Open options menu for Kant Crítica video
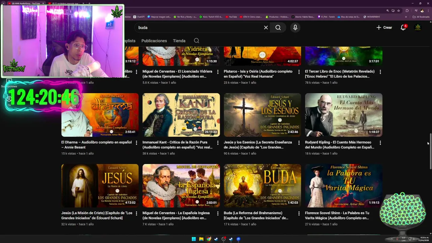The width and height of the screenshot is (432, 243). click(218, 143)
